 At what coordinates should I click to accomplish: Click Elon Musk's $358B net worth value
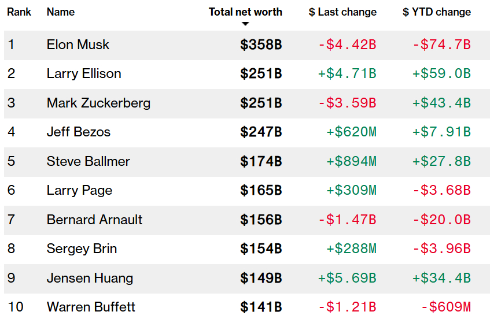click(261, 44)
